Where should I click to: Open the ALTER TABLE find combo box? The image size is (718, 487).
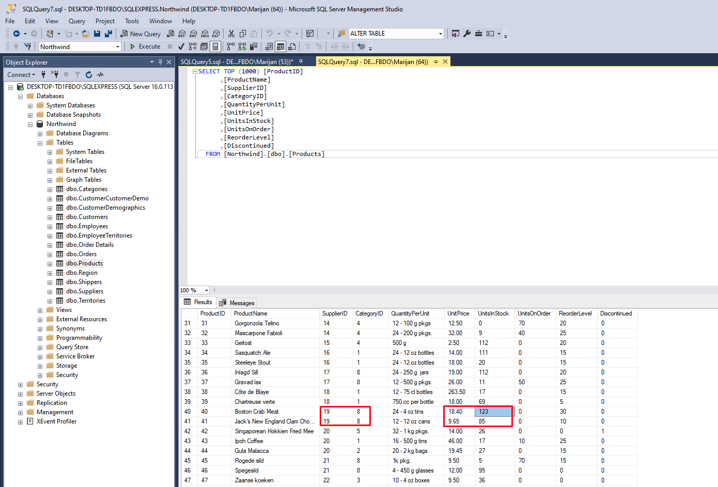440,34
